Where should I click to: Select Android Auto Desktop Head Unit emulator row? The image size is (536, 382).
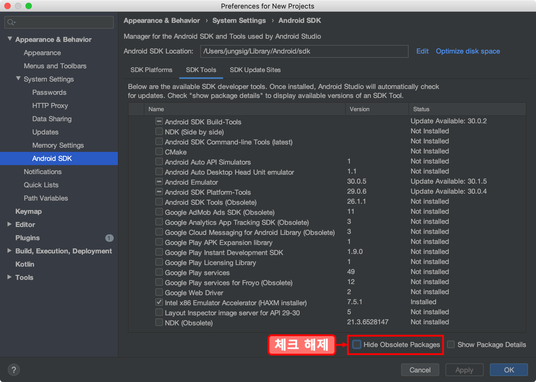327,172
